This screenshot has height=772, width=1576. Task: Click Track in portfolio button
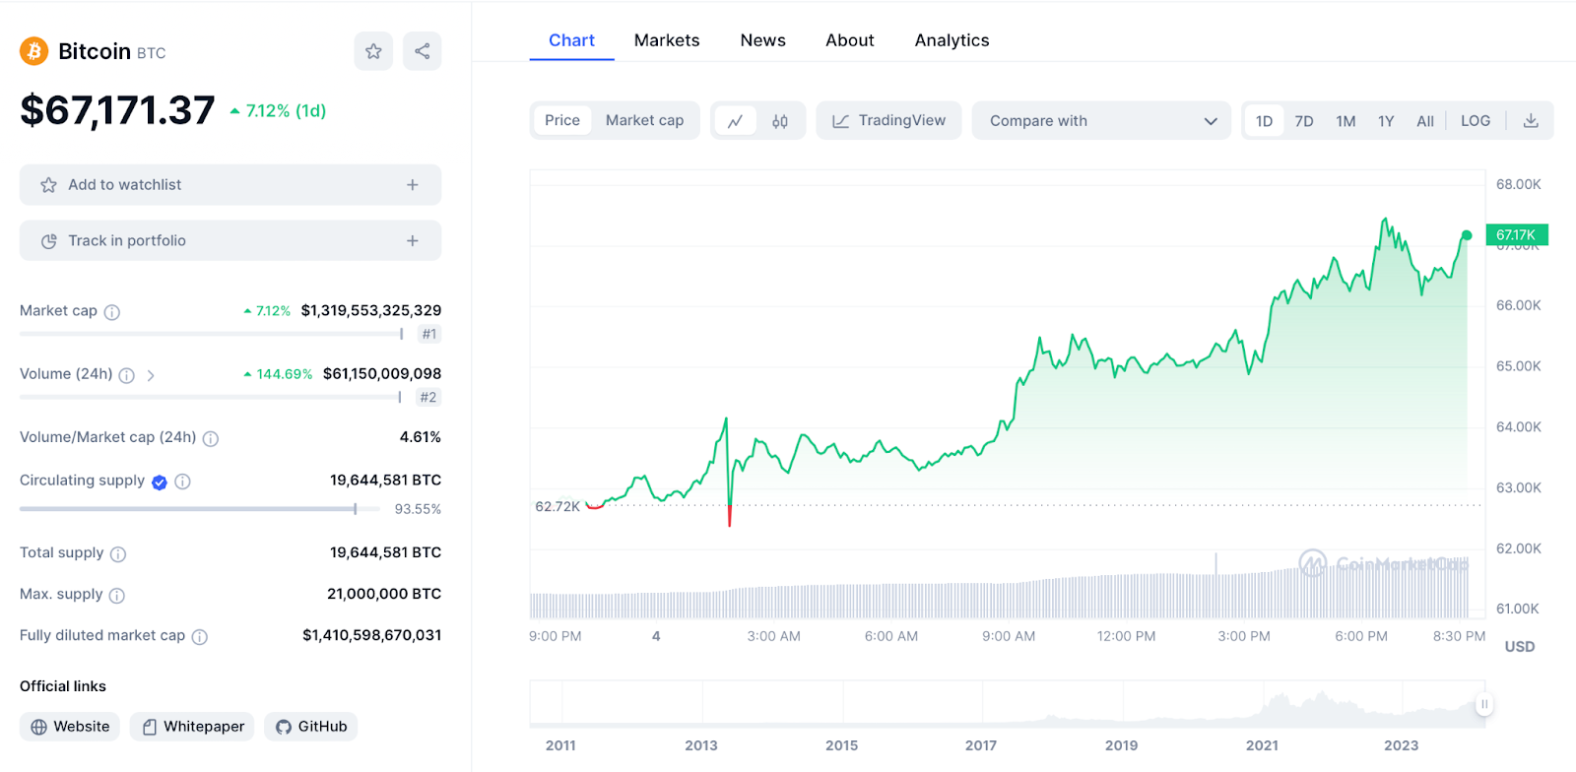coord(230,241)
